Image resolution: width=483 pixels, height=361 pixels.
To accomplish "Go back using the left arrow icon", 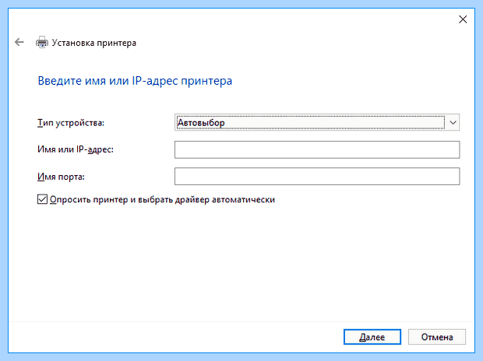I will pos(19,42).
